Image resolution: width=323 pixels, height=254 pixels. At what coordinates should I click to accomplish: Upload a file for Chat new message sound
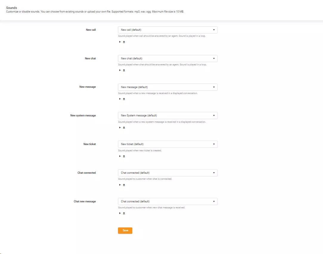click(124, 213)
